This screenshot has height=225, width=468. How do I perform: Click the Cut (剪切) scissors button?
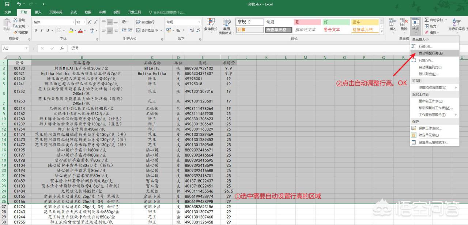click(x=19, y=20)
